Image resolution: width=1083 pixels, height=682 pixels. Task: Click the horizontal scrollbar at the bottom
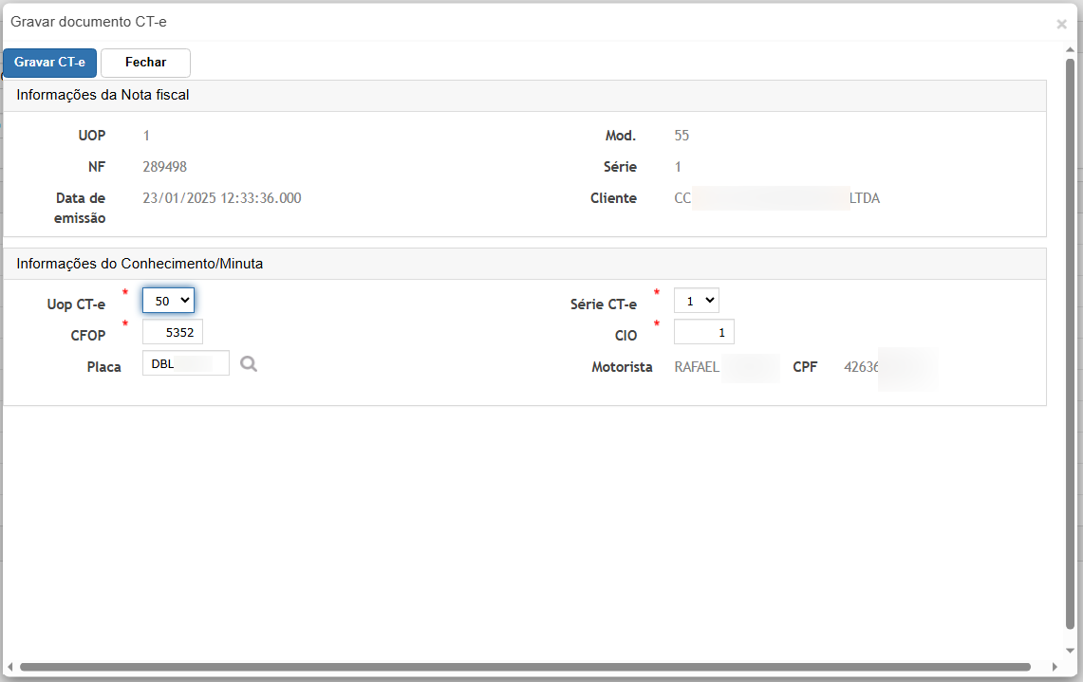pyautogui.click(x=522, y=667)
